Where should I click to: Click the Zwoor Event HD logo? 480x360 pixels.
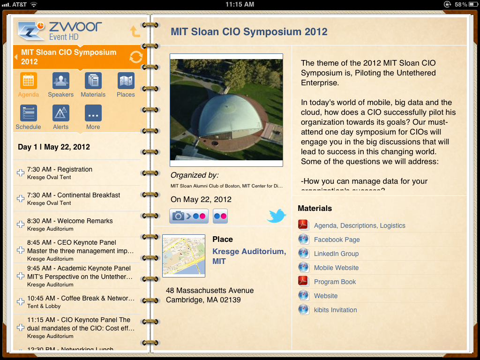pyautogui.click(x=60, y=30)
